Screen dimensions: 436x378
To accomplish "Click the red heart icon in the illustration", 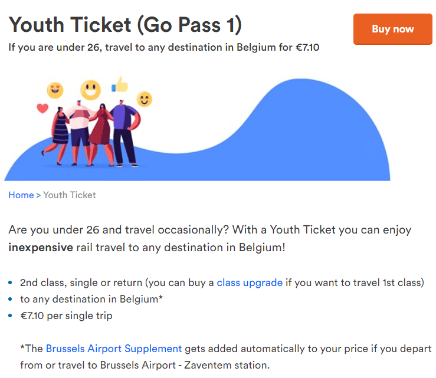I will click(x=42, y=109).
